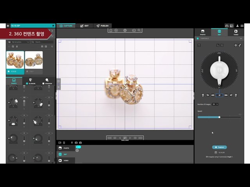The image size is (250, 187).
Task: Click the edit template pencil icon
Action: [13, 46]
